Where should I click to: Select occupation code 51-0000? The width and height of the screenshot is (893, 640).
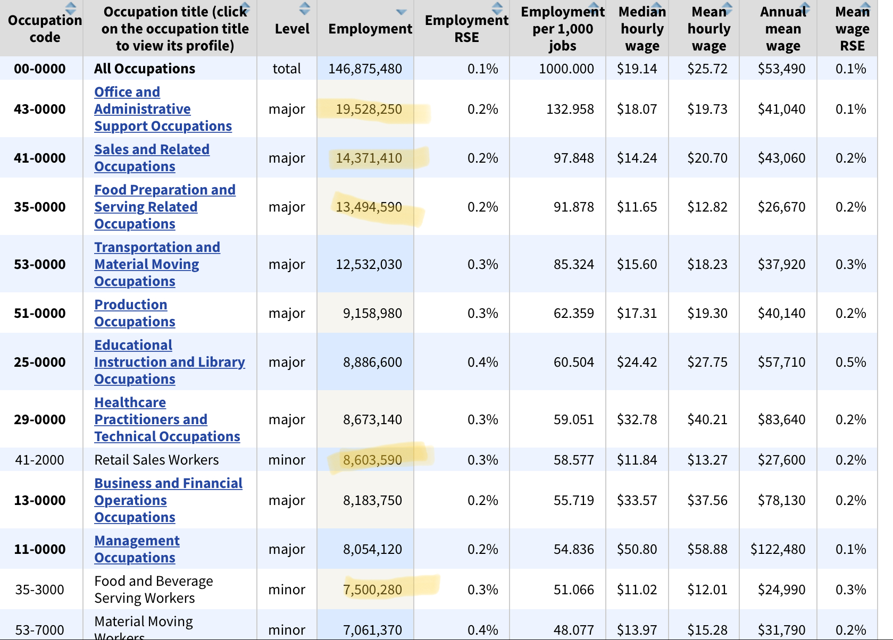40,313
